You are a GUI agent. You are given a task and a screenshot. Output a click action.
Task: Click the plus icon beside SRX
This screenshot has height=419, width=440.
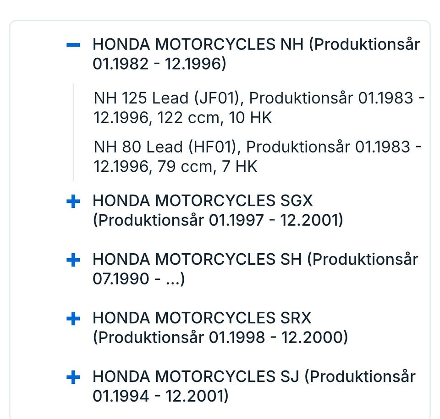(73, 318)
